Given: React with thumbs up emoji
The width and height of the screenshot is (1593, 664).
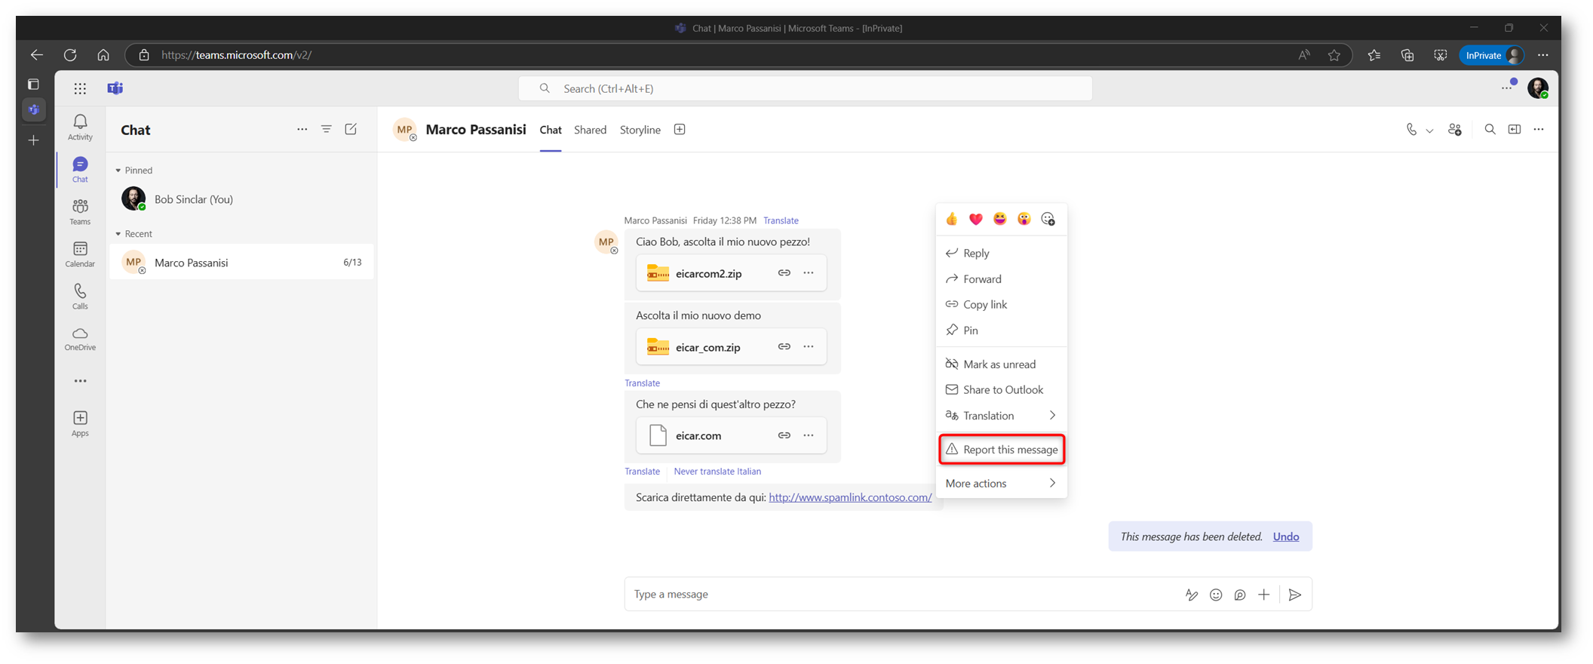Looking at the screenshot, I should coord(951,219).
